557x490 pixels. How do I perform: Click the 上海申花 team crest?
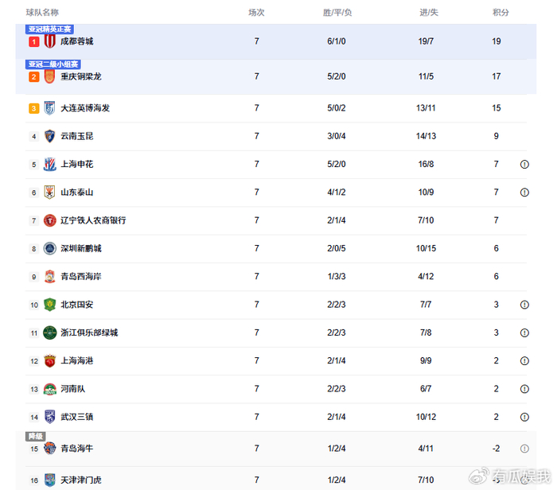pyautogui.click(x=49, y=165)
